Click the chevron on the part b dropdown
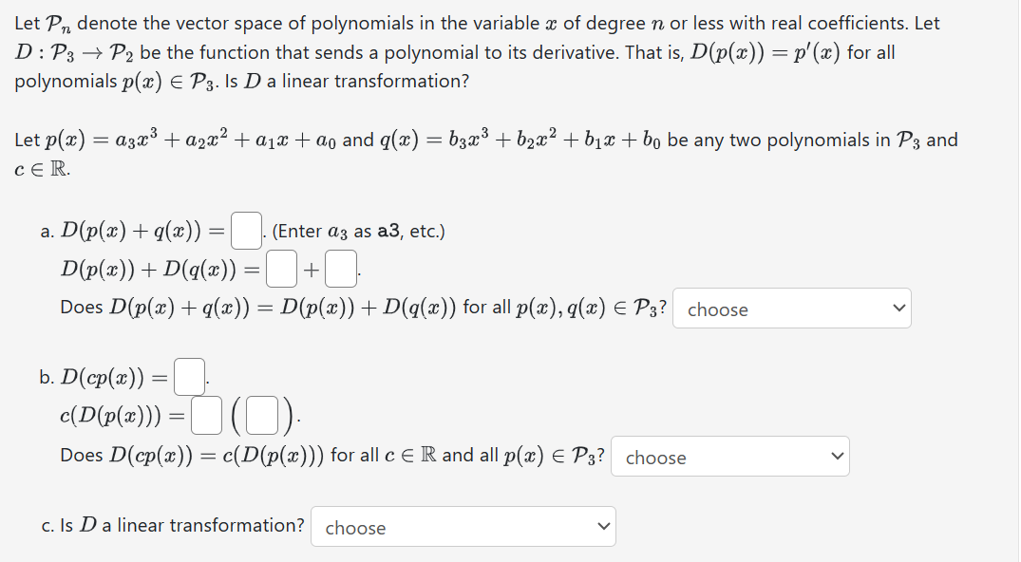 coord(838,457)
